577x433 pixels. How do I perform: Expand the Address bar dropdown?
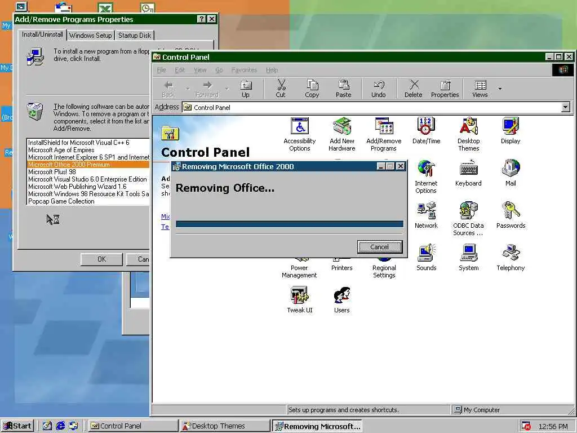tap(566, 107)
